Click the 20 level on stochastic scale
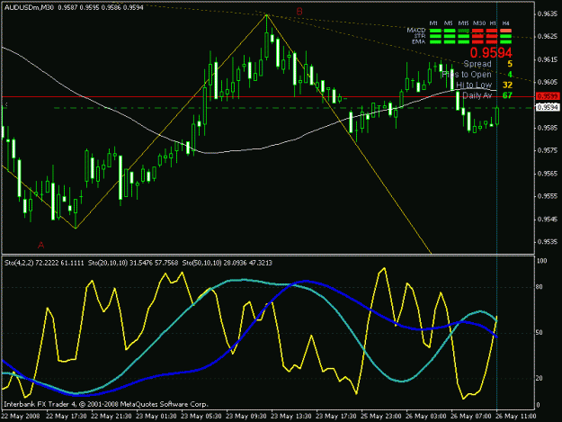 pos(540,378)
